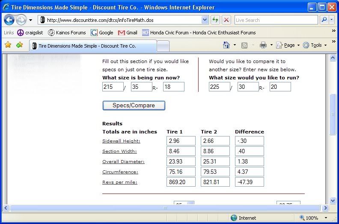Open zoom level dropdown arrow
This screenshot has width=339, height=224.
[326, 218]
